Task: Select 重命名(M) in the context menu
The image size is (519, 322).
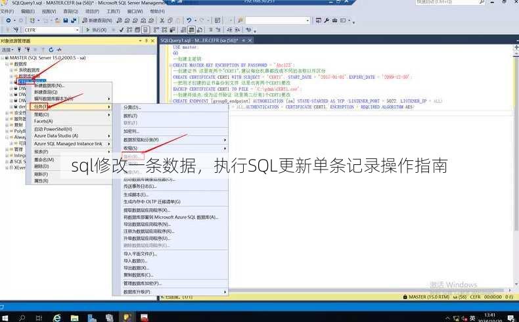Action: pos(70,160)
